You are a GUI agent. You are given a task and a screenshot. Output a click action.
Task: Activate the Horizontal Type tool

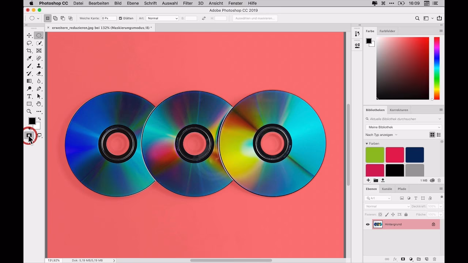[x=29, y=96]
